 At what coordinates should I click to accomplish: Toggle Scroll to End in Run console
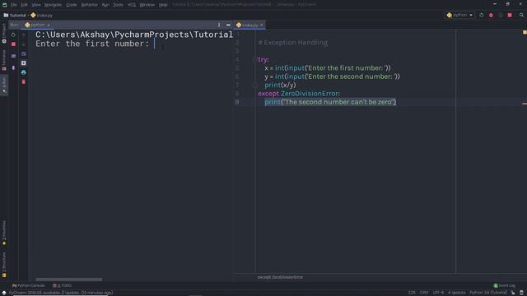pyautogui.click(x=24, y=63)
